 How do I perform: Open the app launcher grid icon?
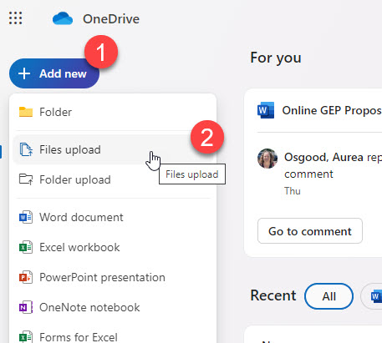tap(15, 18)
